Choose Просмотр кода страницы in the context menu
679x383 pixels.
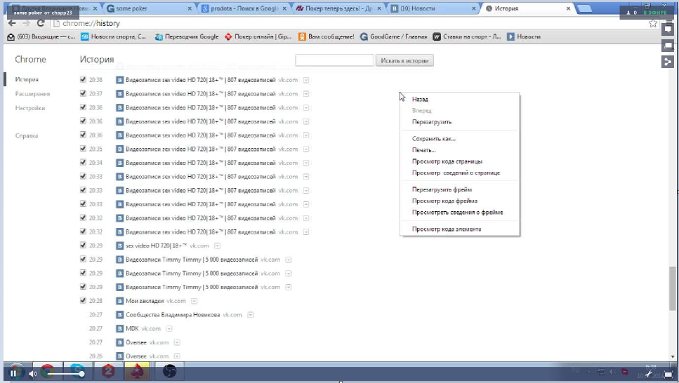459,161
